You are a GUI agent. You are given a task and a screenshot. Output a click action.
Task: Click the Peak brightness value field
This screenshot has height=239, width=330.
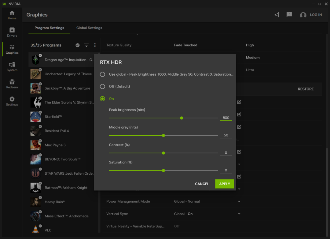point(226,118)
